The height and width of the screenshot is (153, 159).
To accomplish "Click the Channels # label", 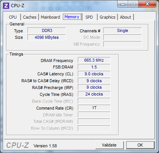I will tap(90, 31).
